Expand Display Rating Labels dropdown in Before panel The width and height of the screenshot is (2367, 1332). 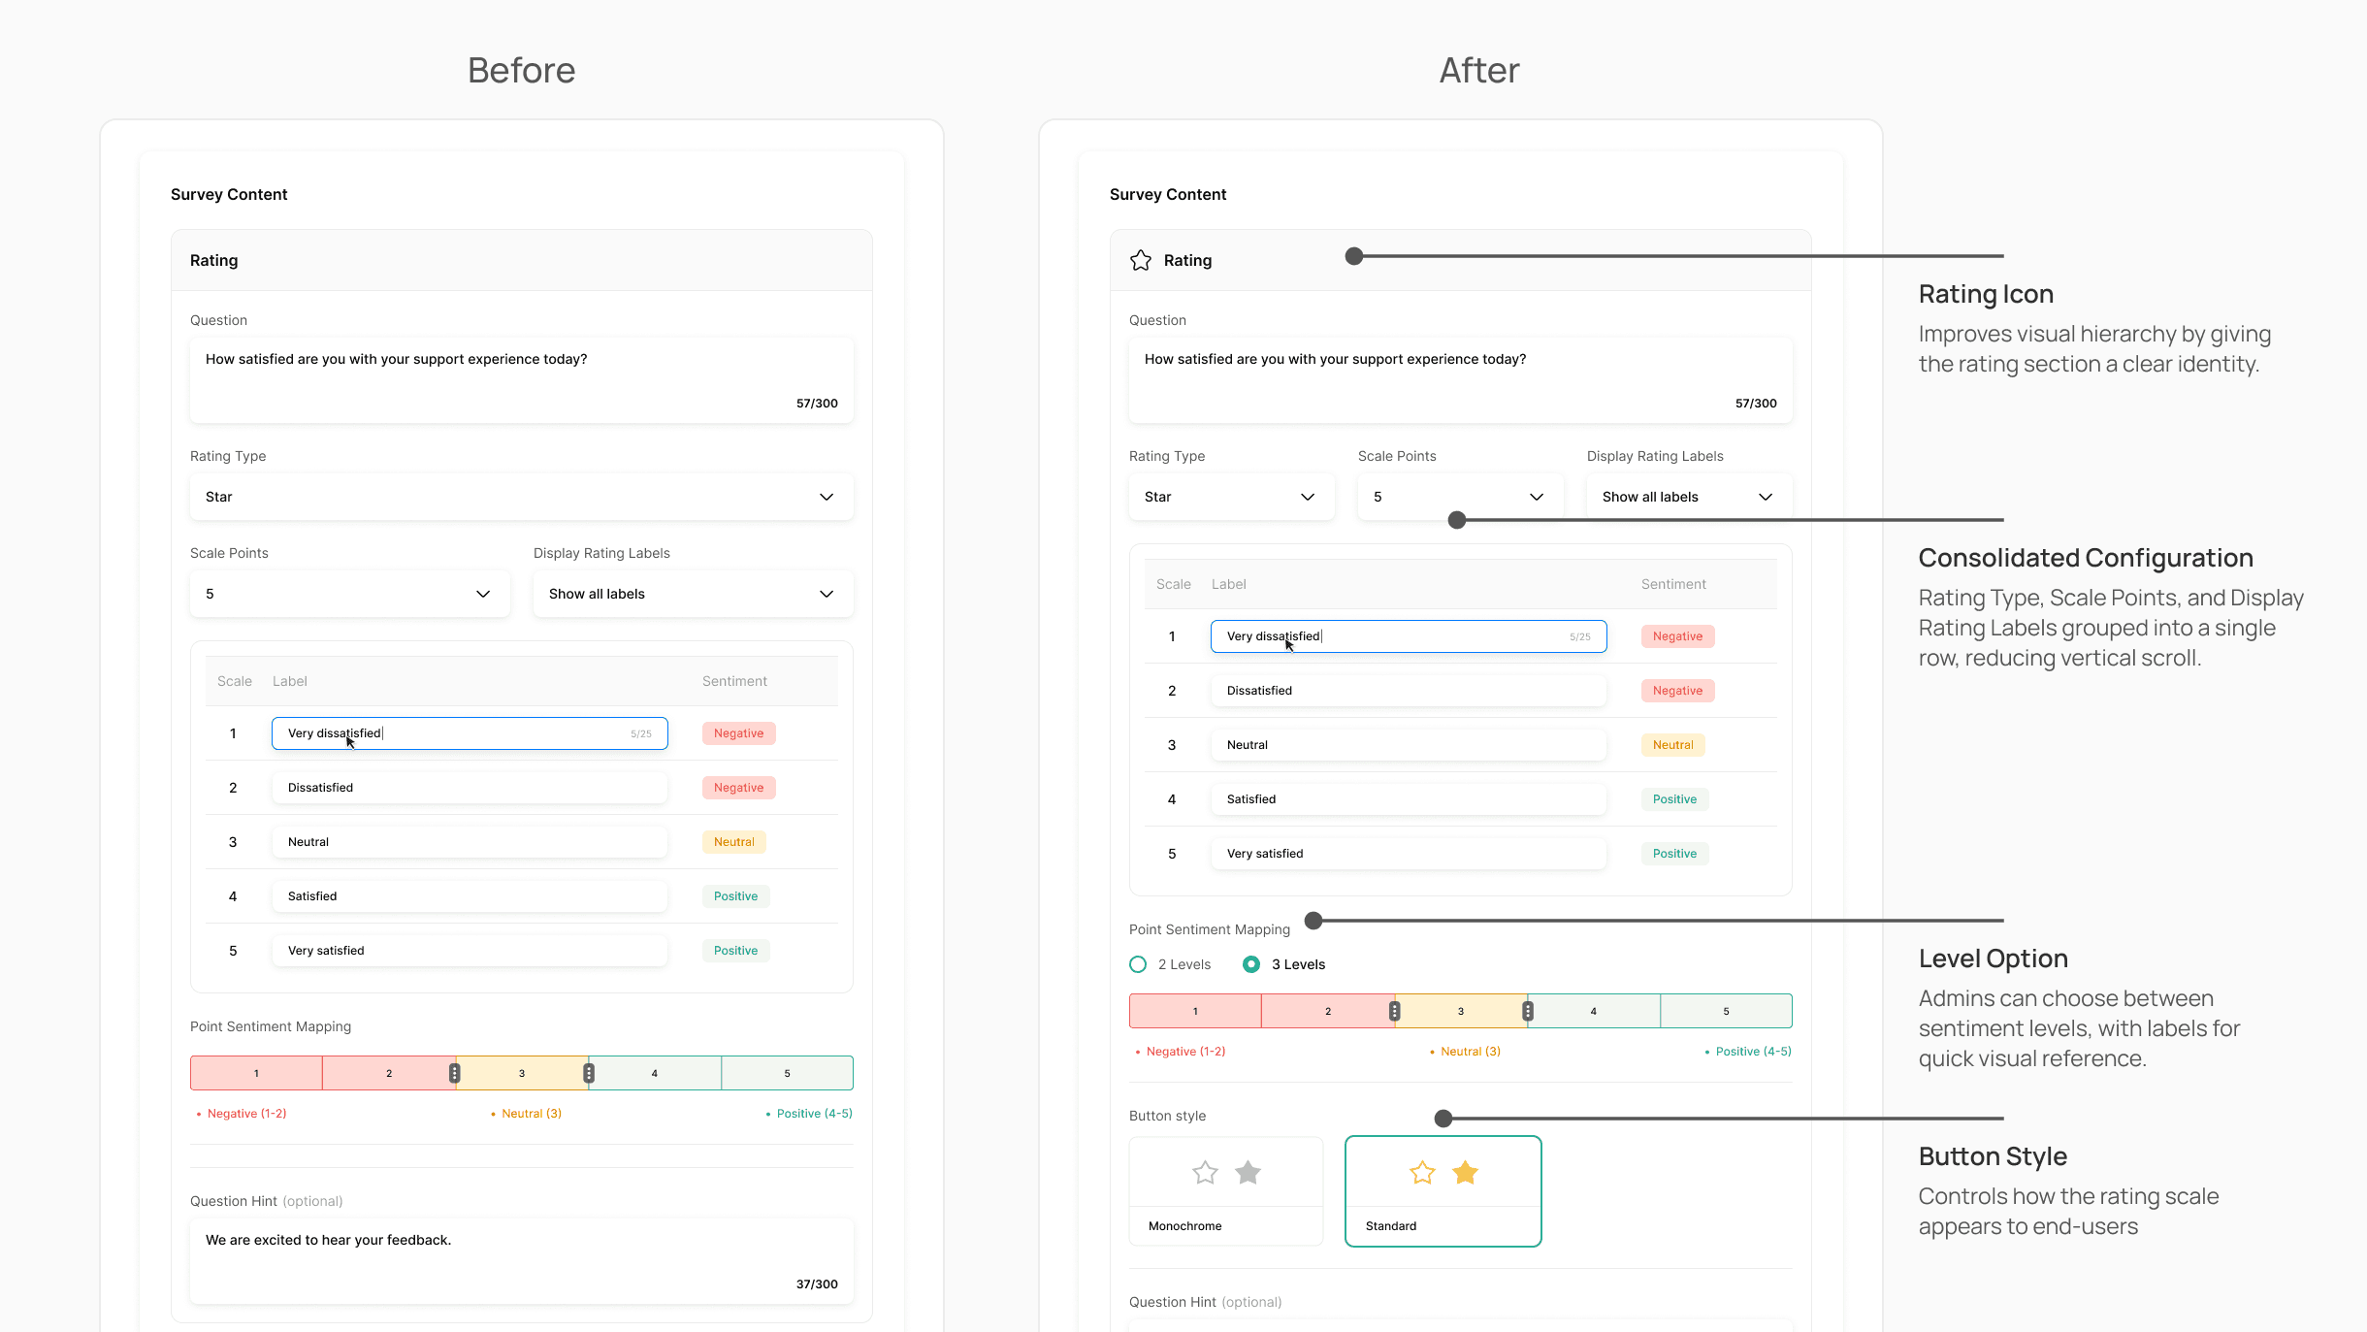coord(694,594)
